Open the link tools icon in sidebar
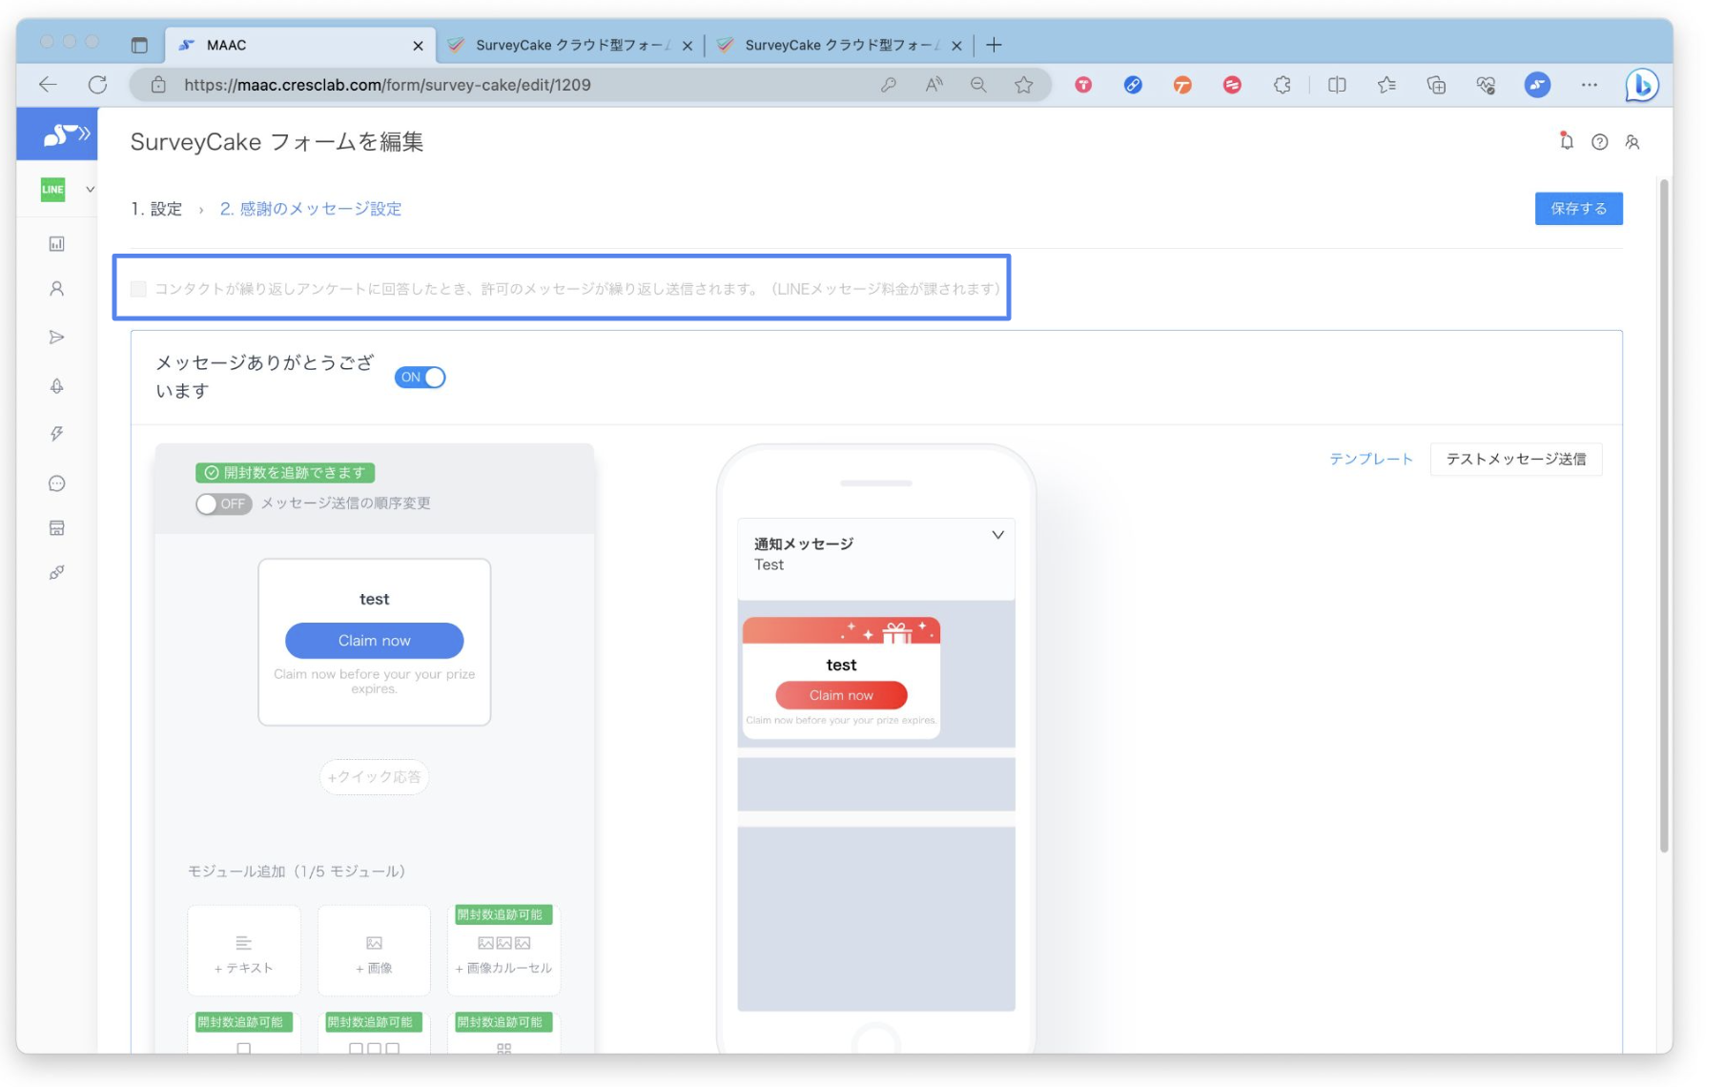Image resolution: width=1724 pixels, height=1087 pixels. pos(57,573)
